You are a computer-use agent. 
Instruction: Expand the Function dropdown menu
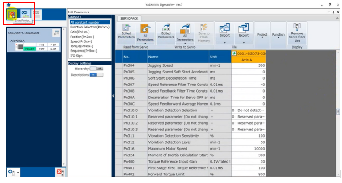279,35
